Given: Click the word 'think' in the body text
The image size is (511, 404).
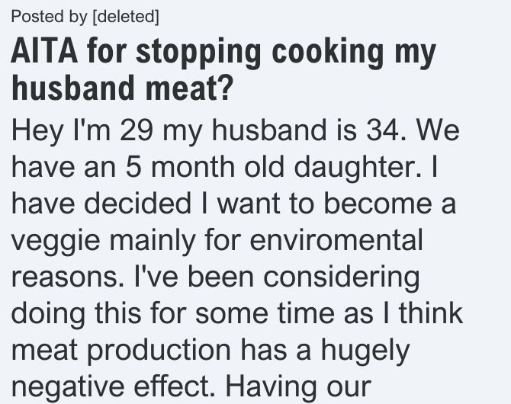Looking at the screenshot, I should coord(431,313).
